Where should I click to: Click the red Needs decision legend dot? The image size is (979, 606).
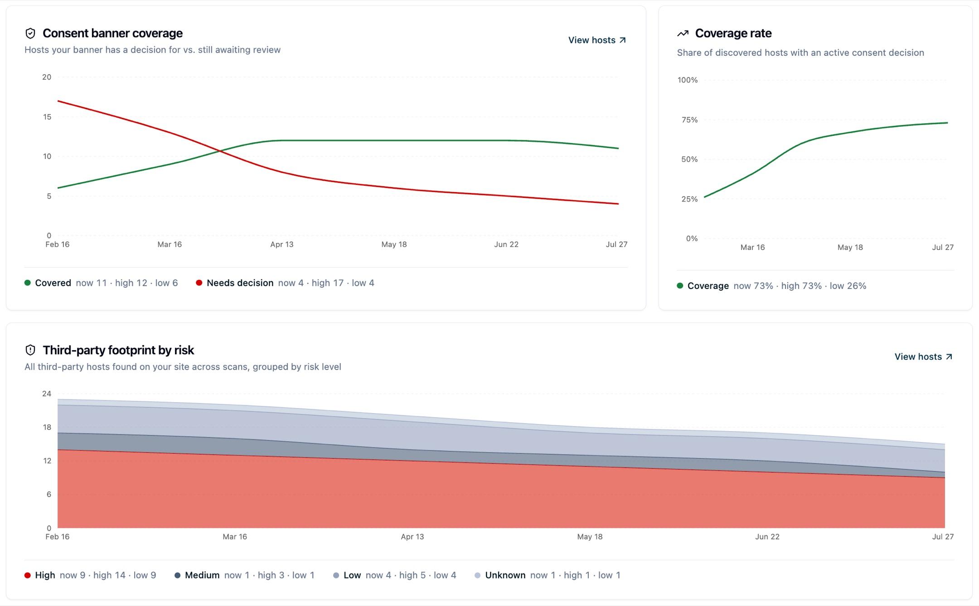(x=199, y=283)
